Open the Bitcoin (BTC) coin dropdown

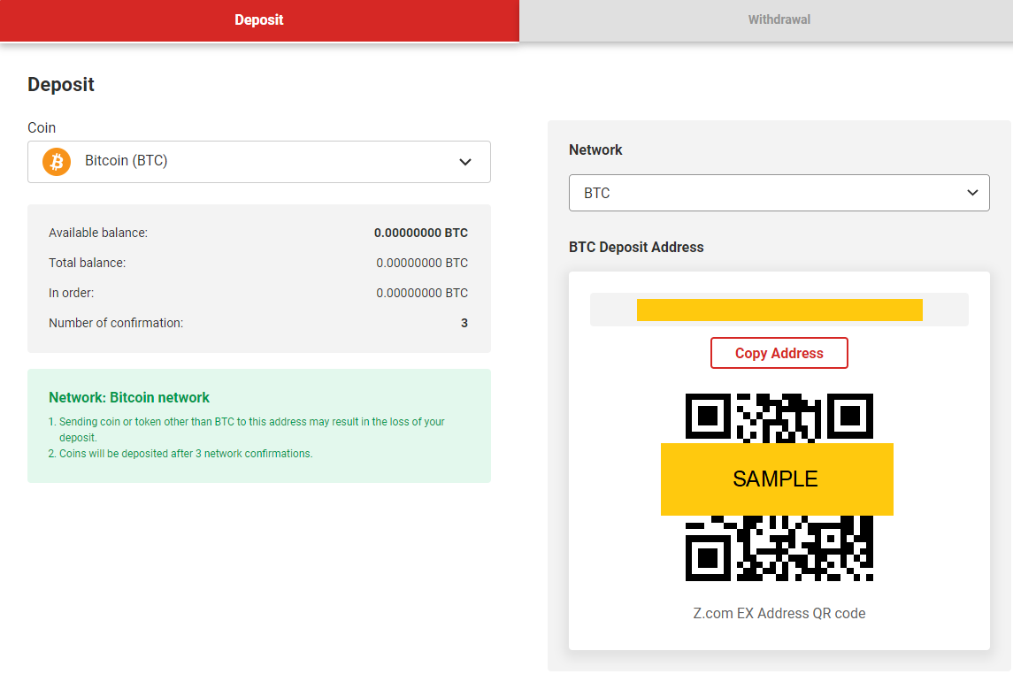(259, 161)
